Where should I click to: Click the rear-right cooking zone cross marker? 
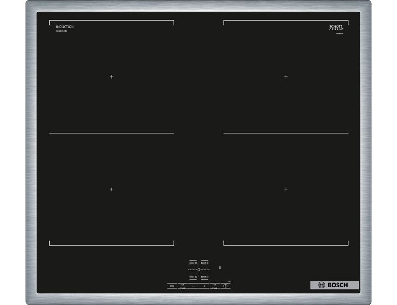(286, 77)
